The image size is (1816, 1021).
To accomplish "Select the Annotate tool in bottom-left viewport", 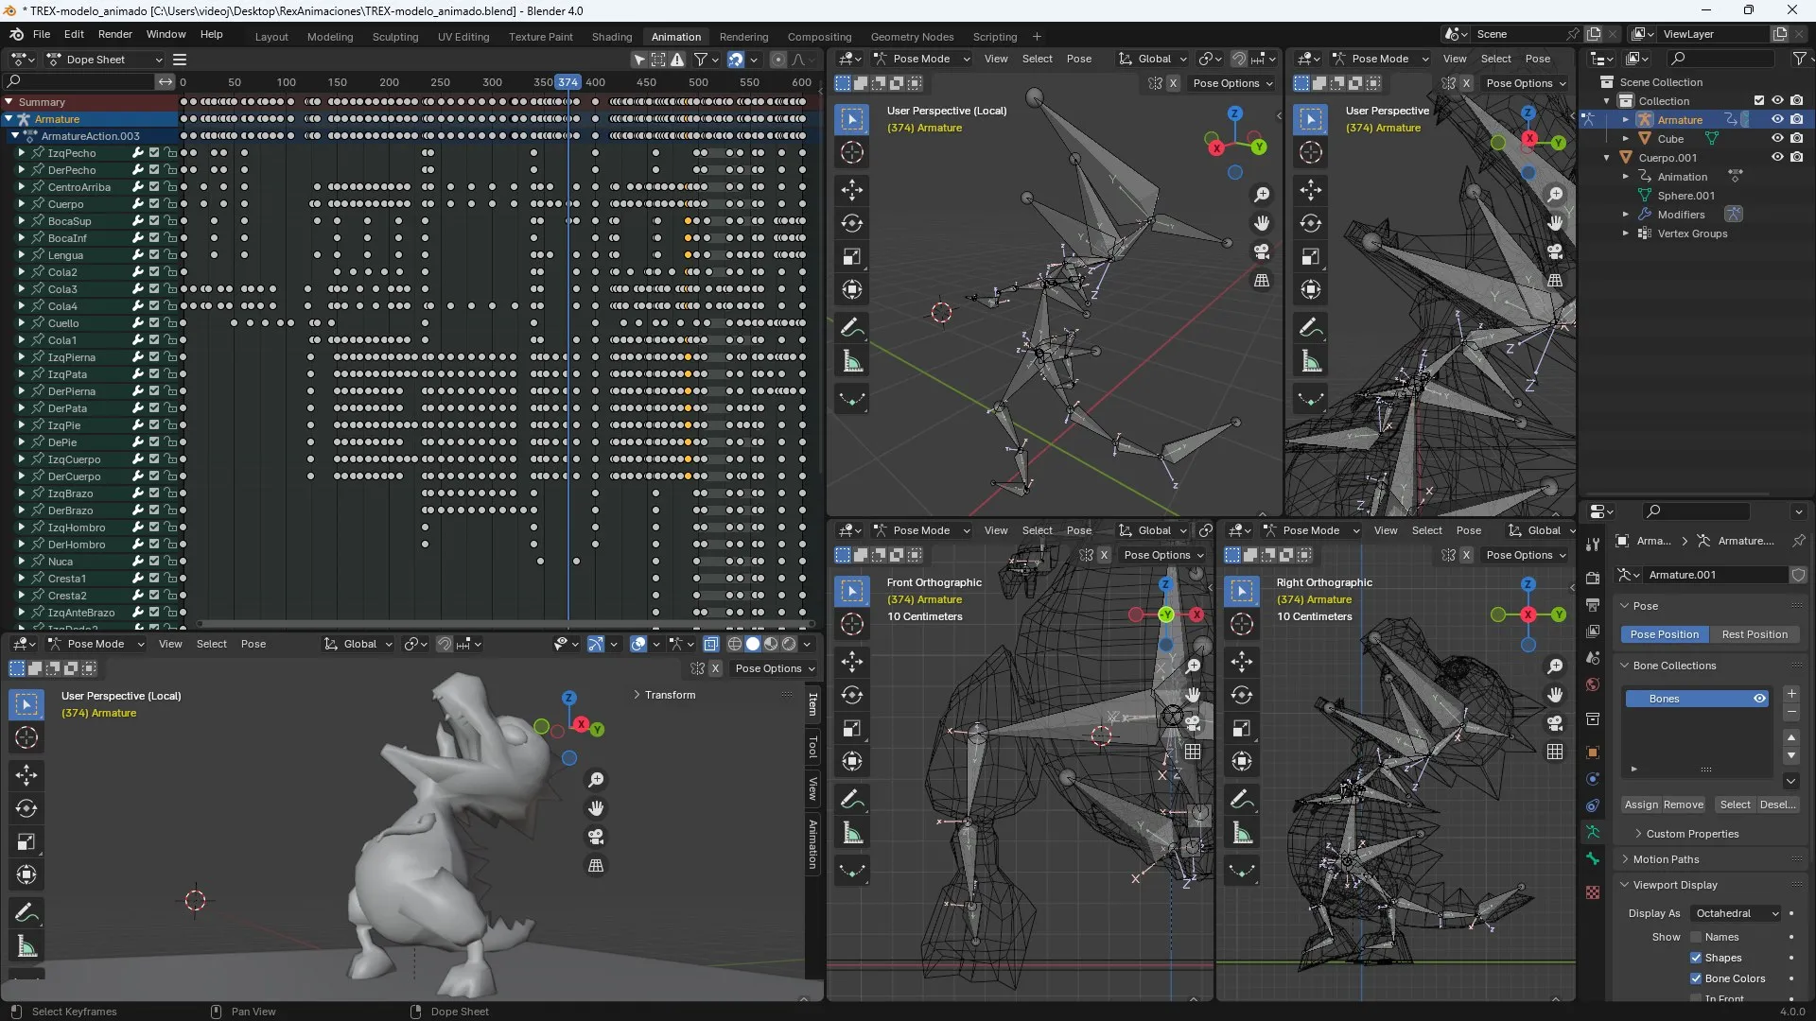I will tap(26, 913).
